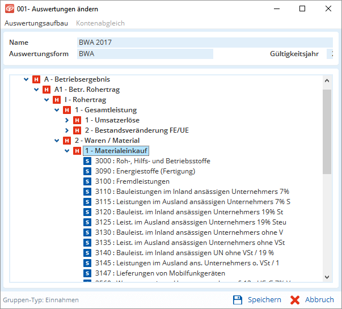
Task: Open the Kontenabgleich menu
Action: (x=100, y=23)
